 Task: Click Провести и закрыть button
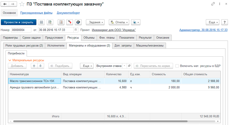click(x=18, y=22)
